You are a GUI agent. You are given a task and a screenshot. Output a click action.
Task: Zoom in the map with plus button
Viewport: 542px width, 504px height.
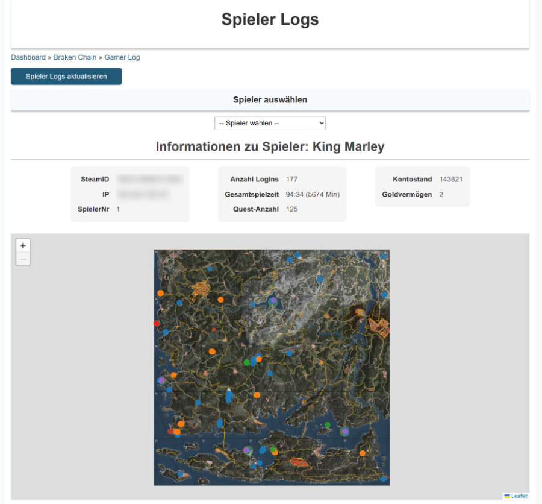pyautogui.click(x=23, y=246)
